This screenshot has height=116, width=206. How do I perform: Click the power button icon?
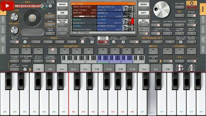(x=192, y=5)
